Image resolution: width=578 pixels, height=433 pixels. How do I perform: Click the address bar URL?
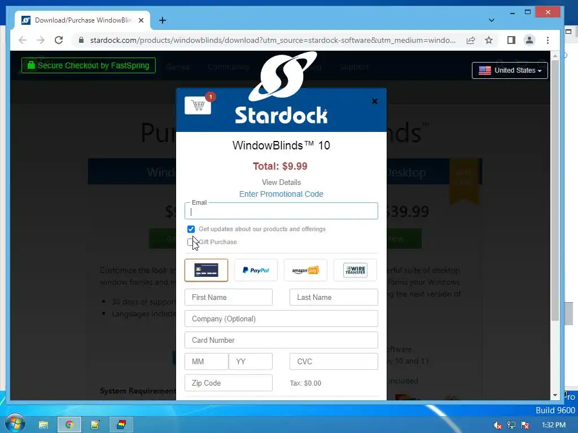pos(273,40)
